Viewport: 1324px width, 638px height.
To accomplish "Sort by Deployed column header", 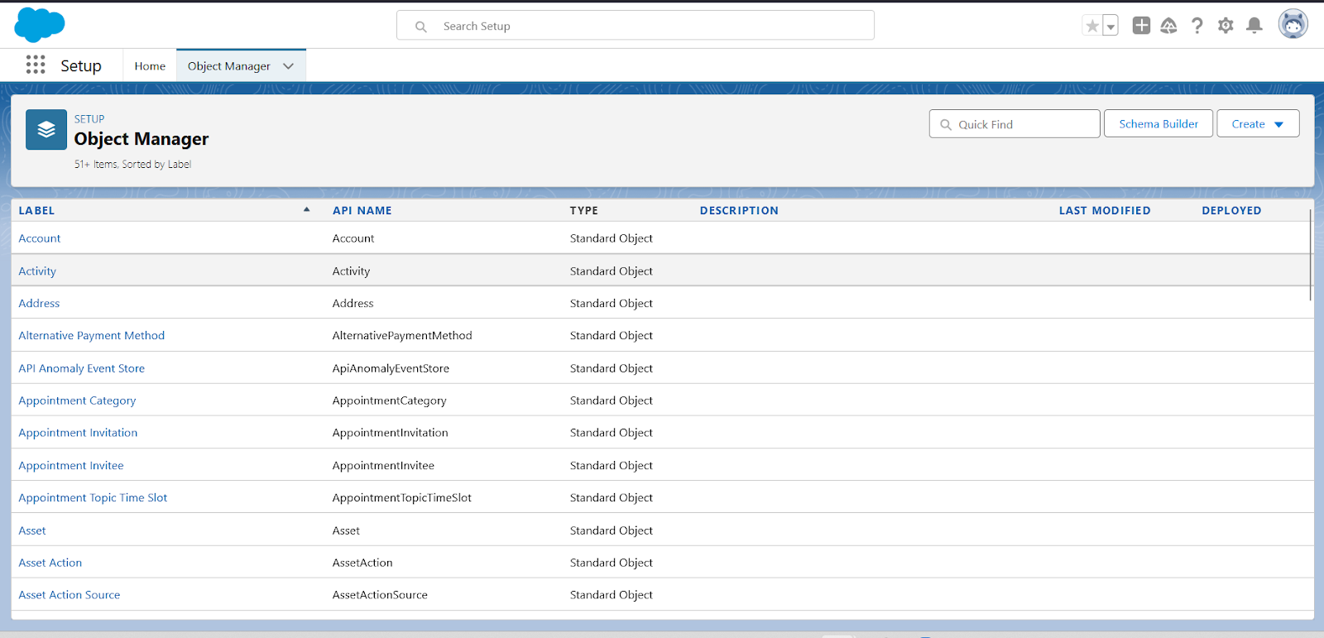I will pyautogui.click(x=1231, y=211).
